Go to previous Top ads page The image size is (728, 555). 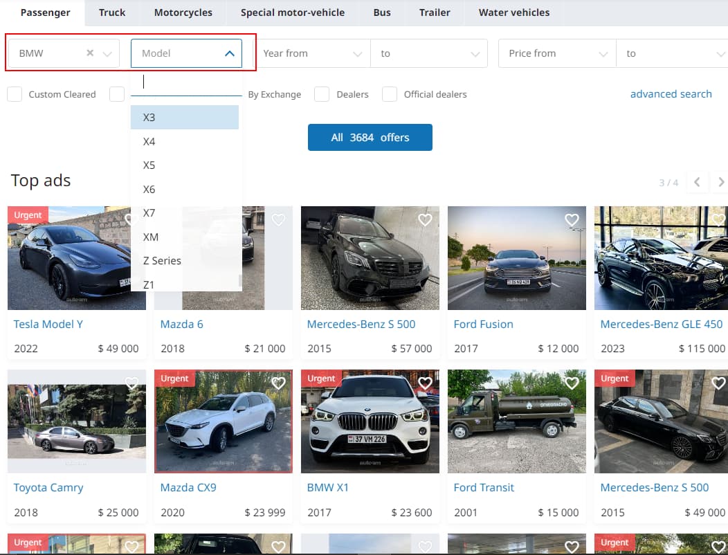tap(697, 182)
